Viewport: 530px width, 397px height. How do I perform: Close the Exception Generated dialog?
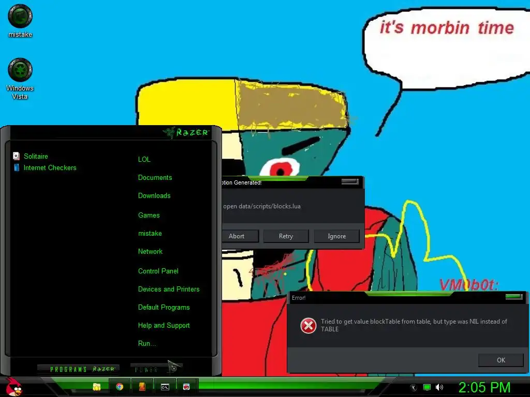350,181
